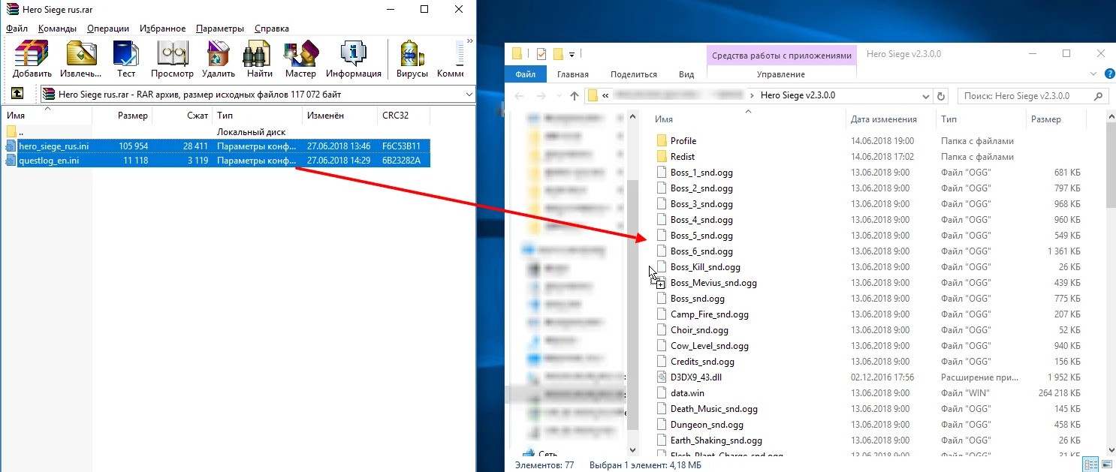Viewport: 1116px width, 472px height.
Task: Sort WinRAR list by Сжат column
Action: point(182,116)
